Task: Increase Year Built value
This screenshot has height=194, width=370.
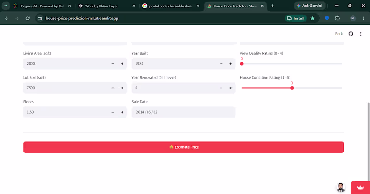Action: pyautogui.click(x=230, y=64)
